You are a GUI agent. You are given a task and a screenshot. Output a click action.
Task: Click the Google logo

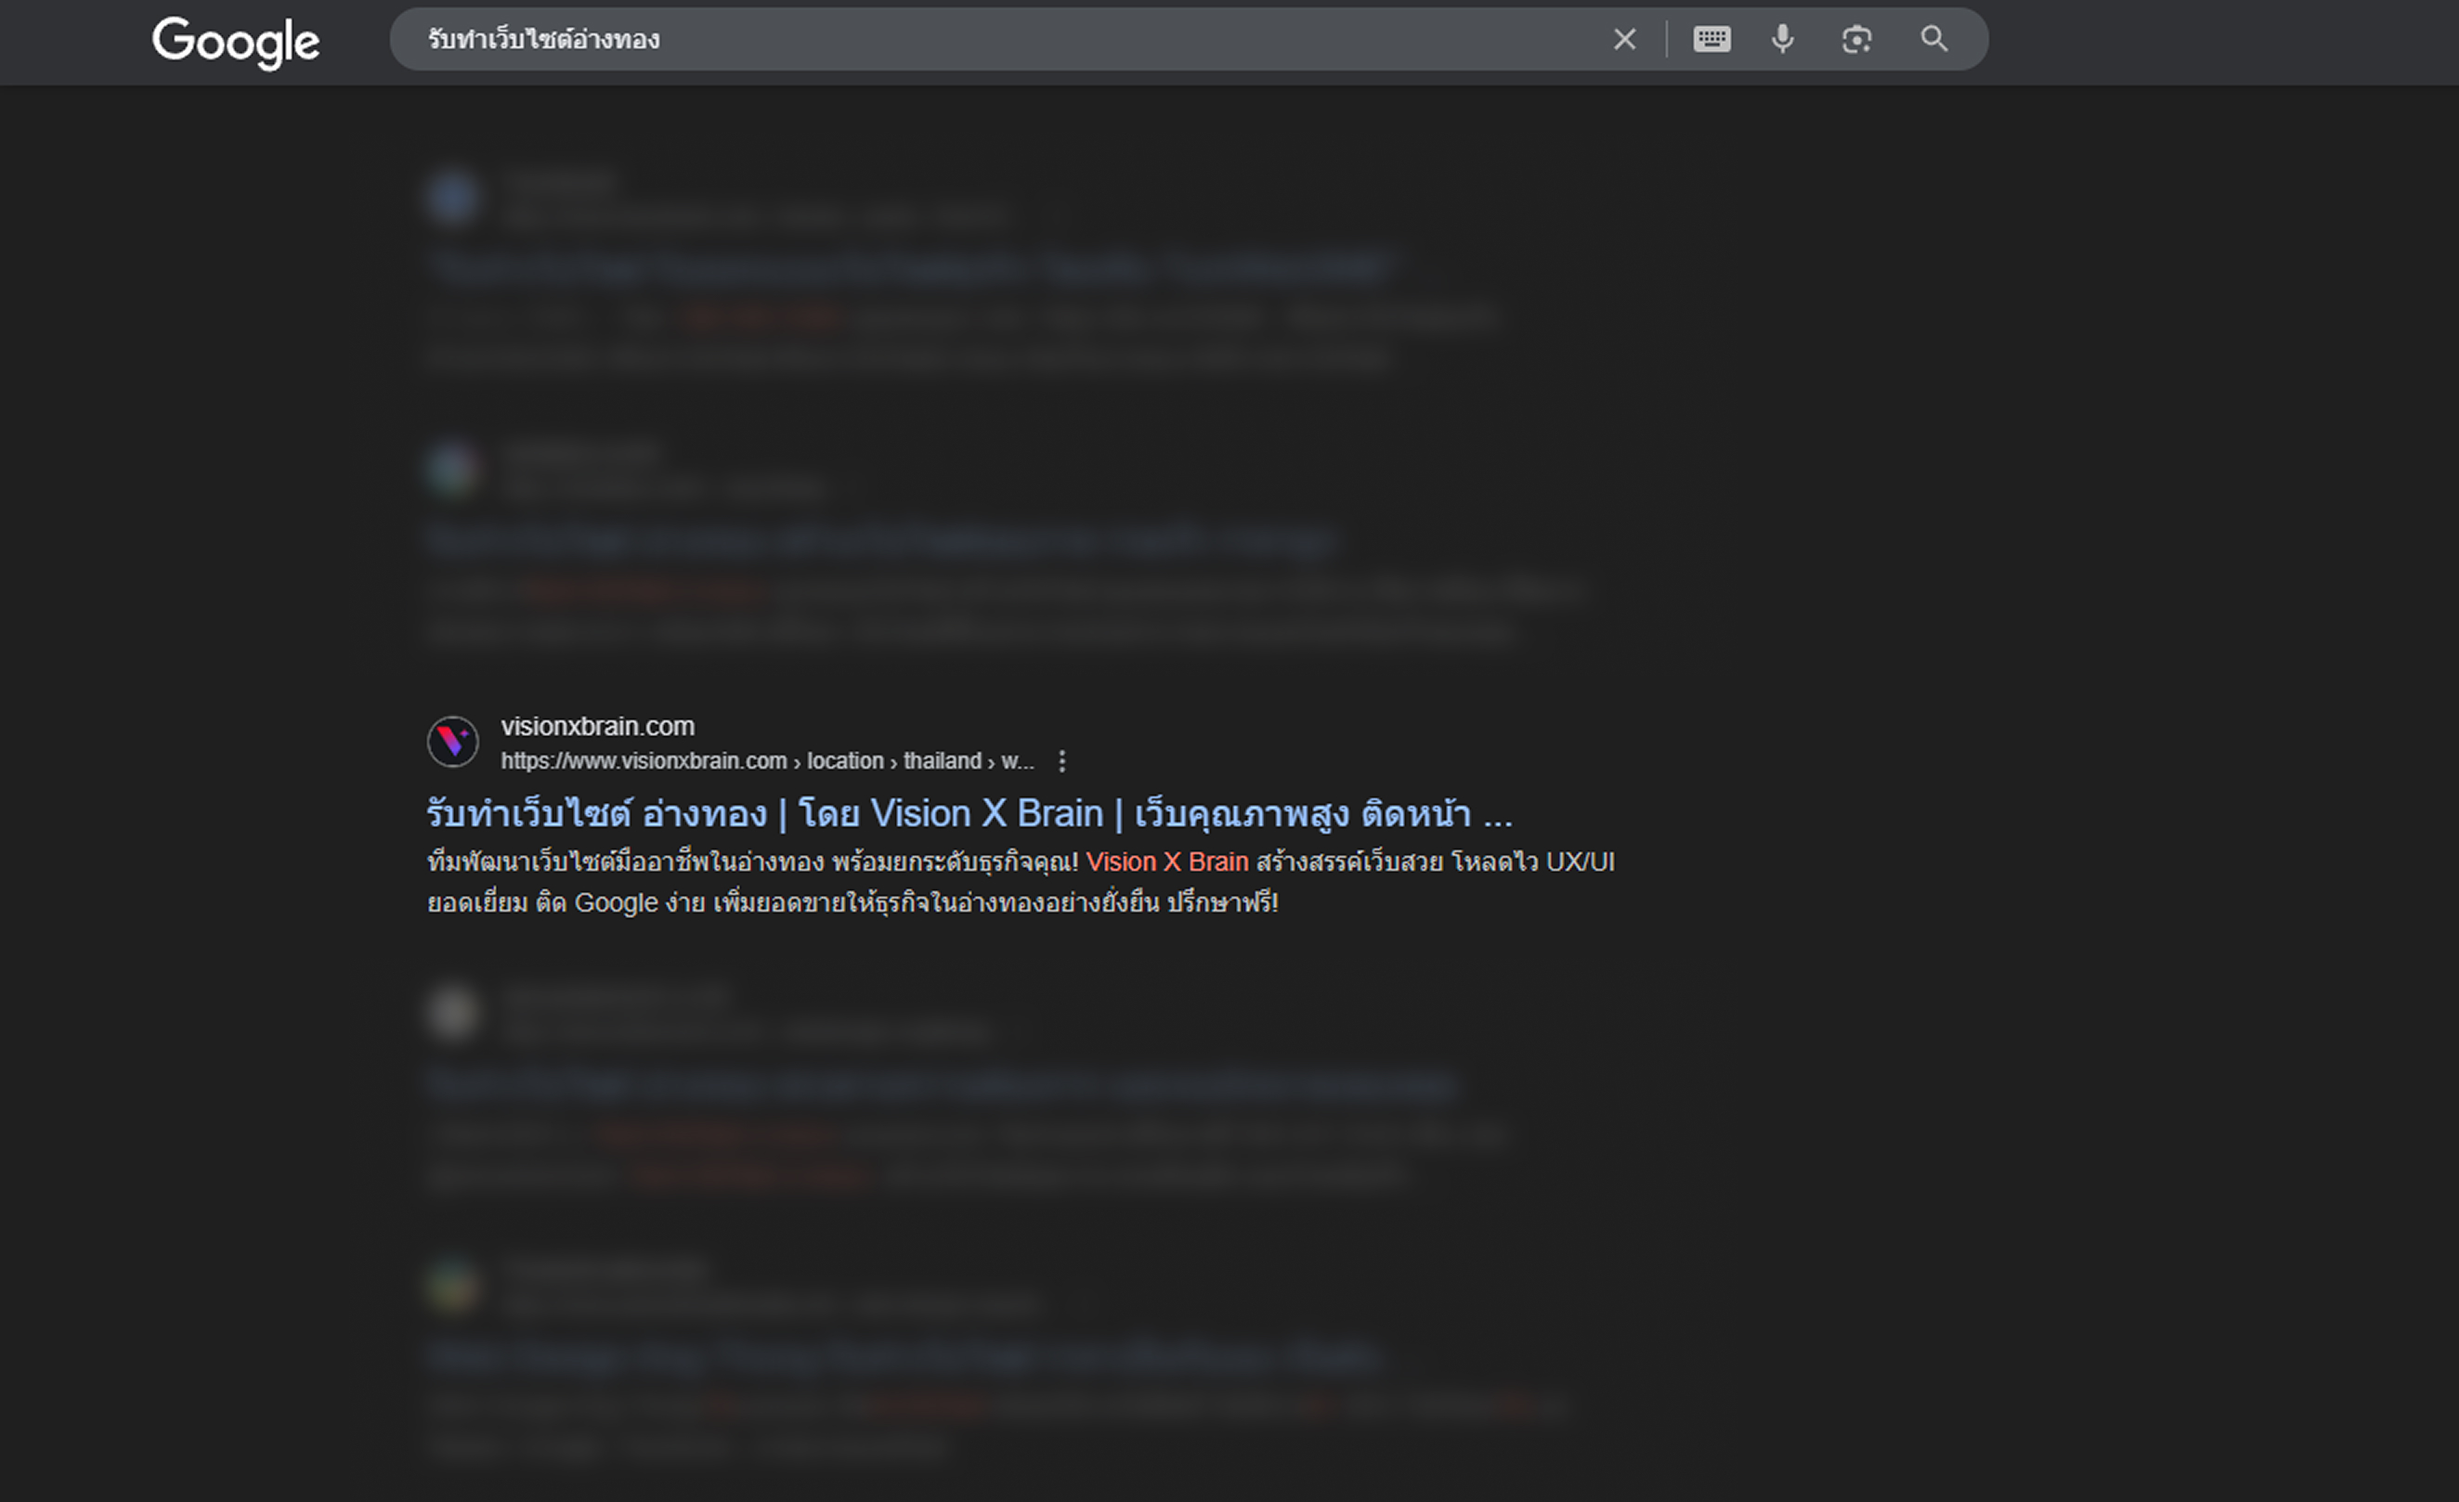pos(236,42)
